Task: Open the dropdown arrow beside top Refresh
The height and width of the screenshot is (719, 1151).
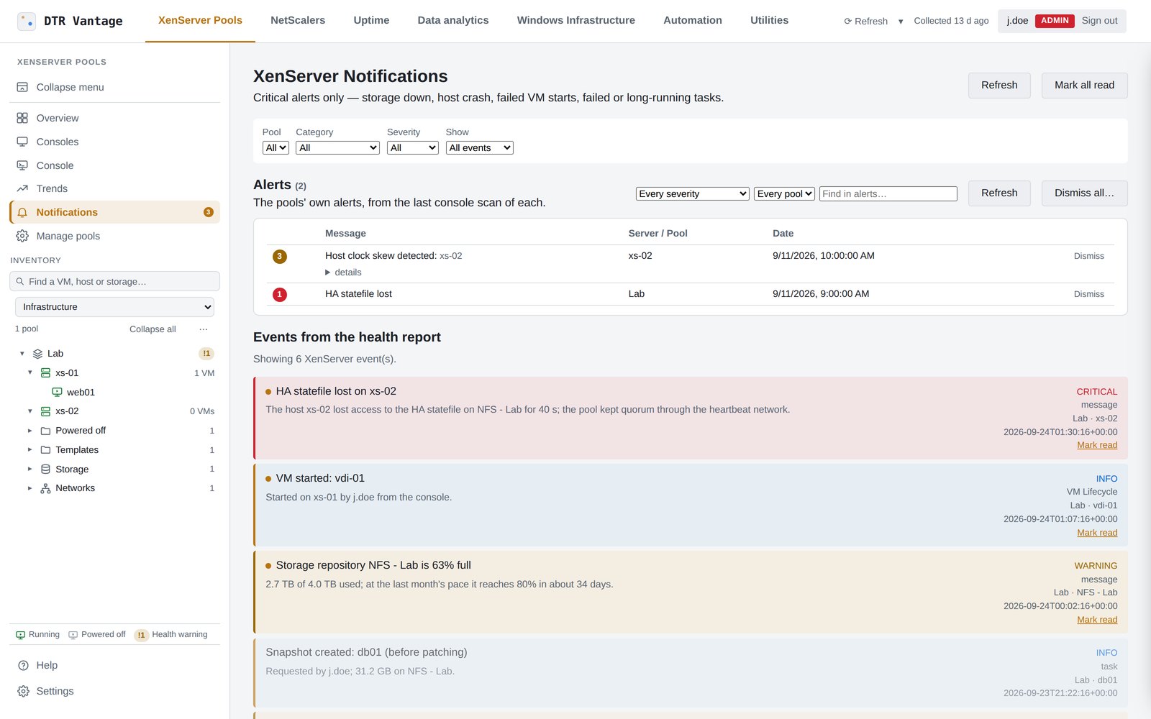Action: [x=901, y=22]
